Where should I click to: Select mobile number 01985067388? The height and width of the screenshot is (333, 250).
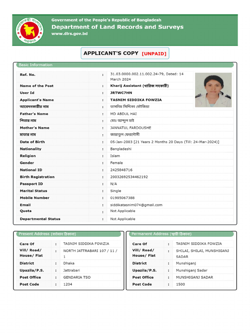(x=122, y=198)
